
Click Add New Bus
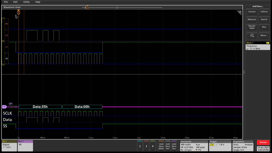pyautogui.click(x=174, y=146)
